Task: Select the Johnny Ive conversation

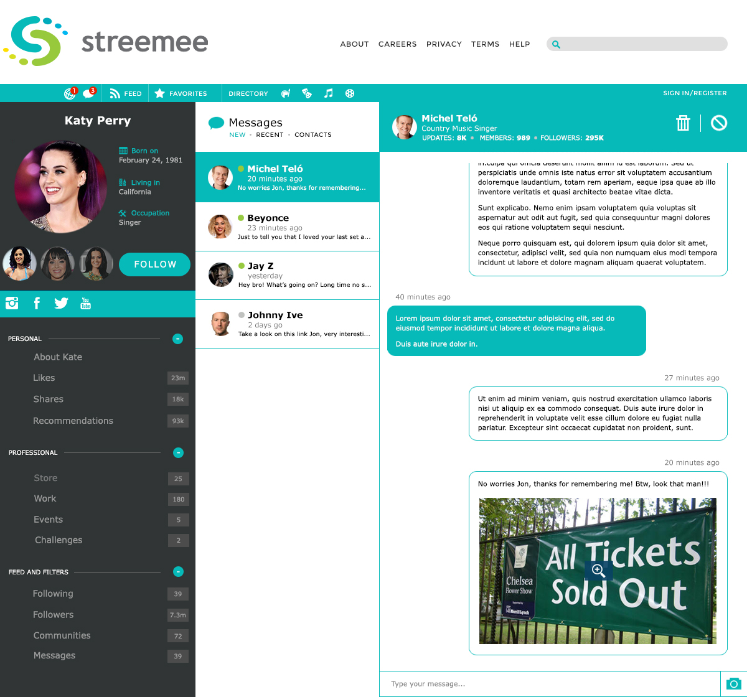Action: [287, 324]
